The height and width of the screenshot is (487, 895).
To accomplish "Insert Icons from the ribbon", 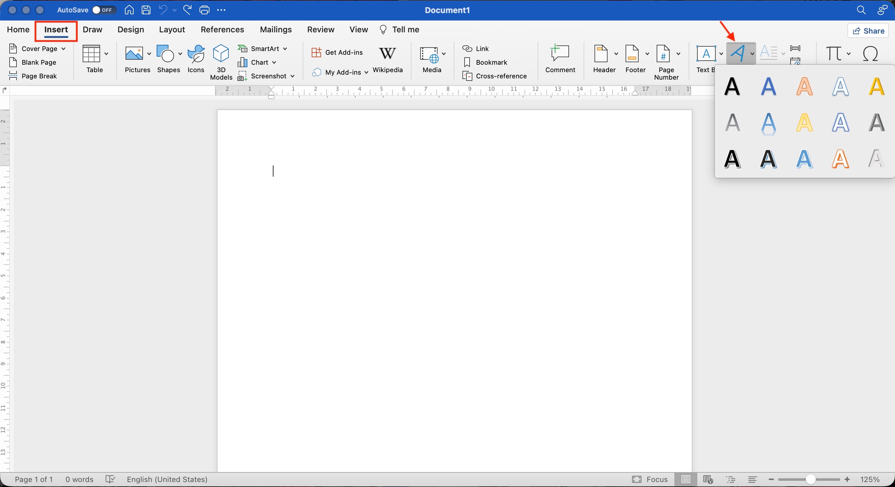I will [196, 59].
